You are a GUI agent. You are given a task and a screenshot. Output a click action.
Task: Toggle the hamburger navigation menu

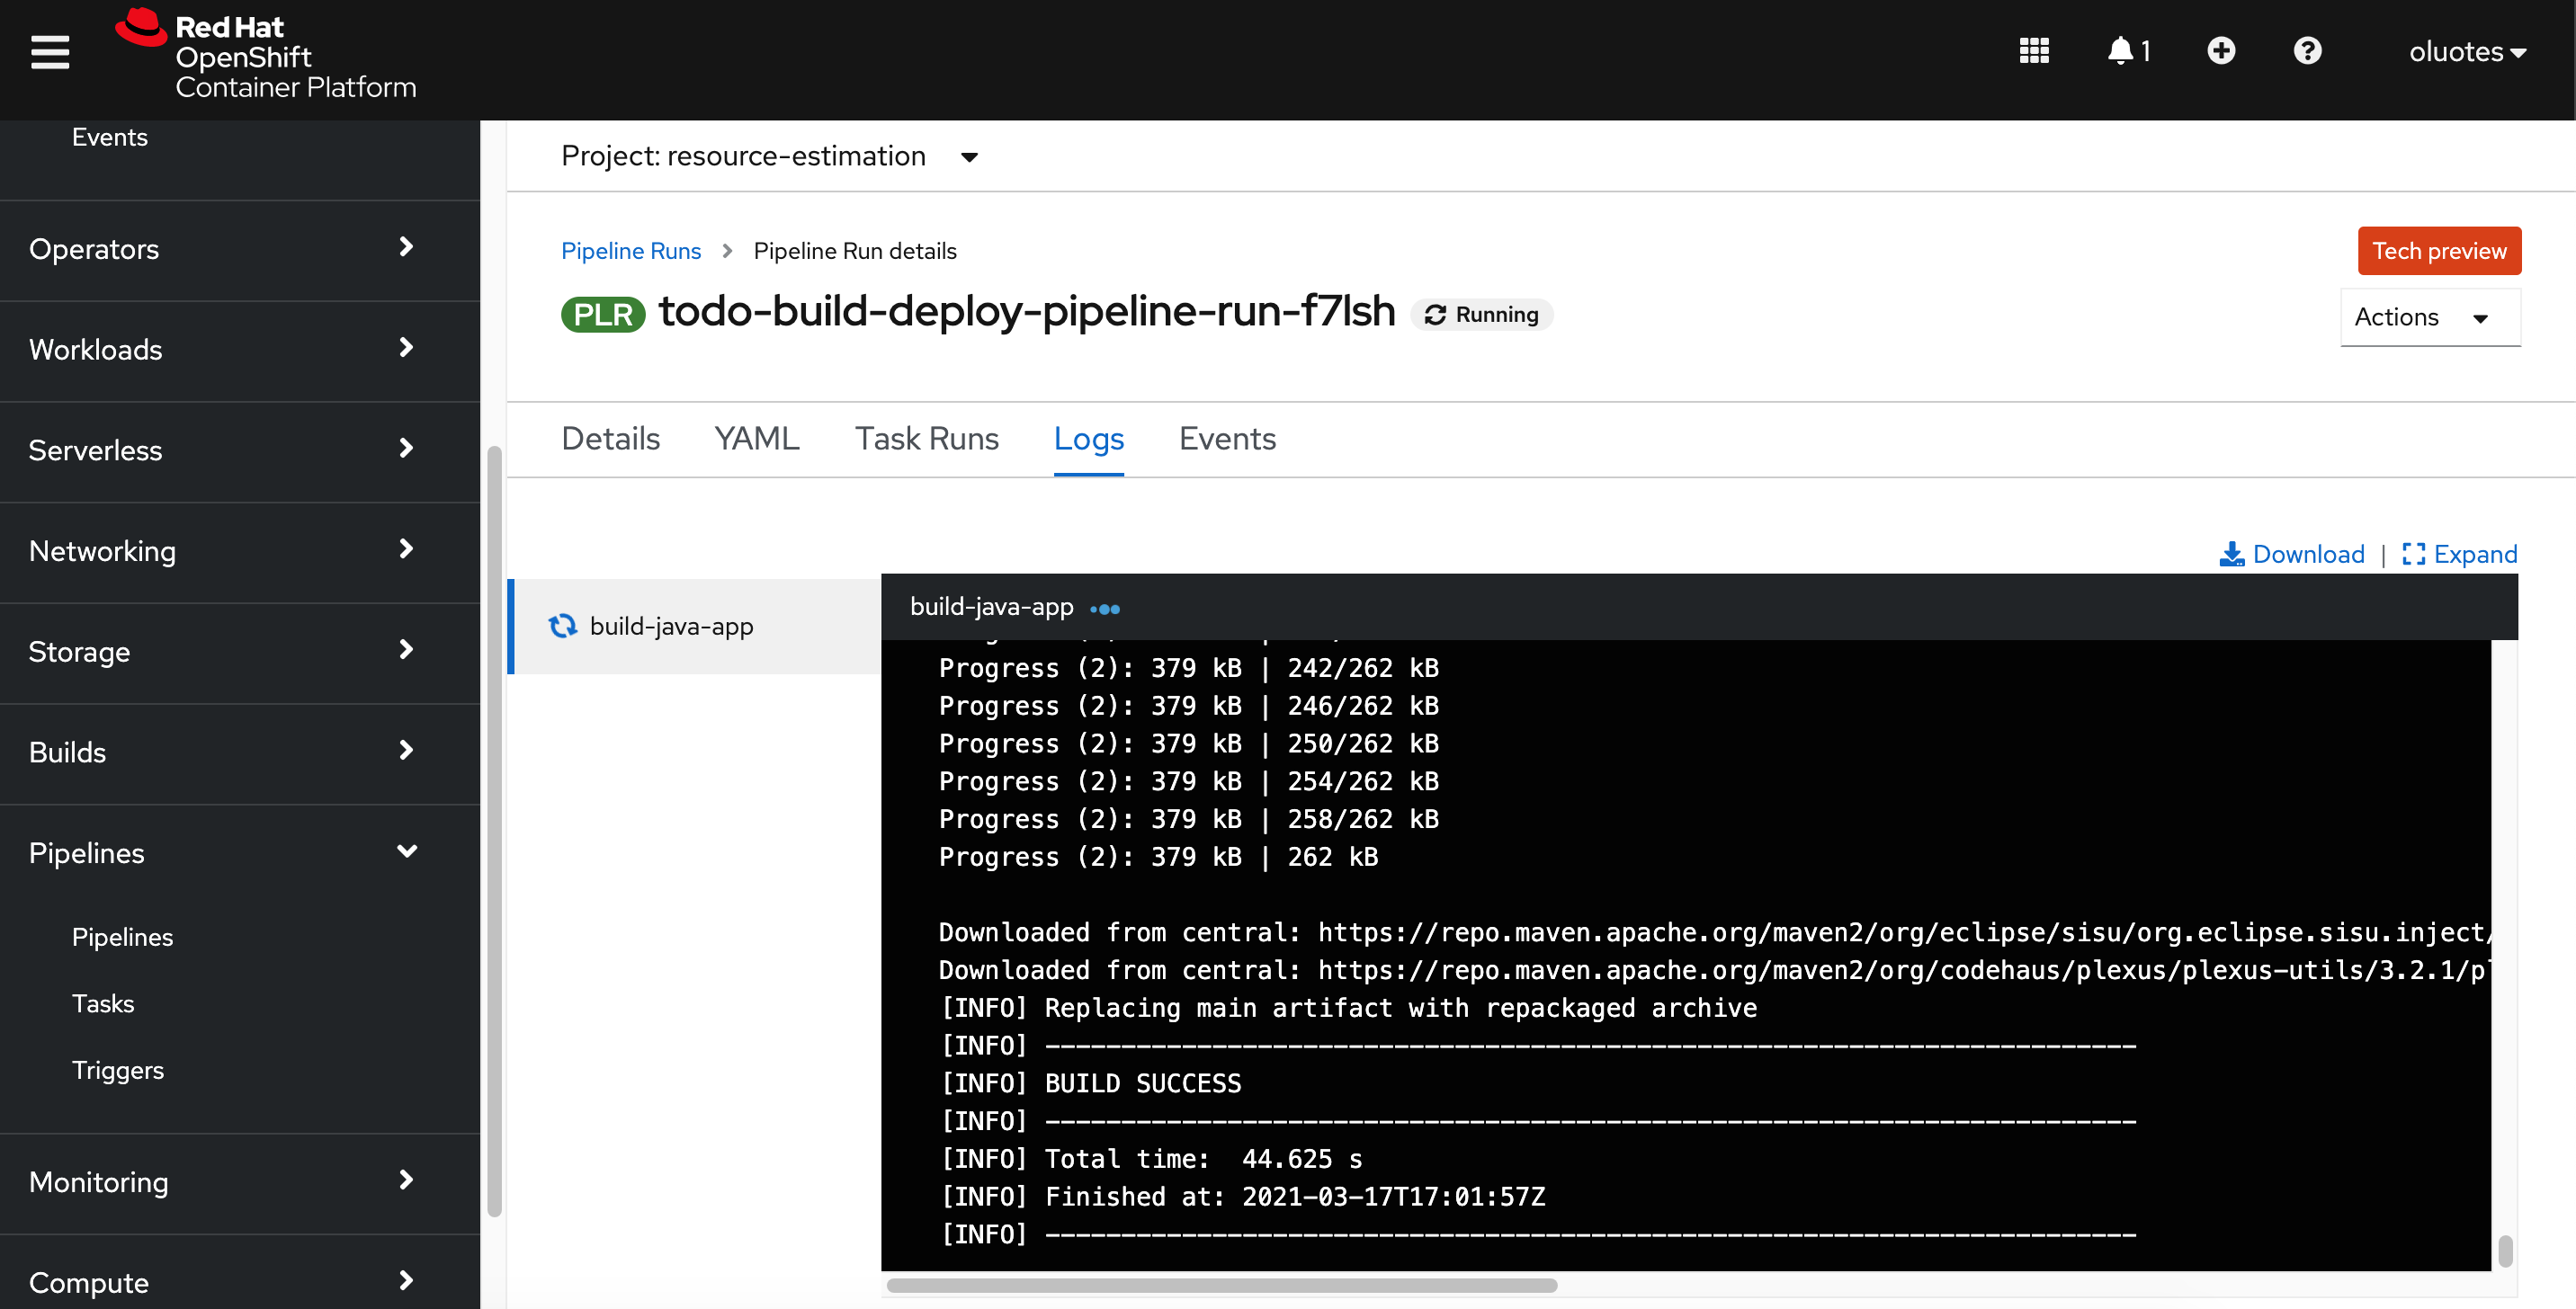(50, 52)
